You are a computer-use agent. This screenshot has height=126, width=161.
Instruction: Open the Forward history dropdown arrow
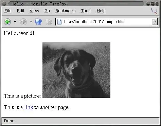[31, 22]
